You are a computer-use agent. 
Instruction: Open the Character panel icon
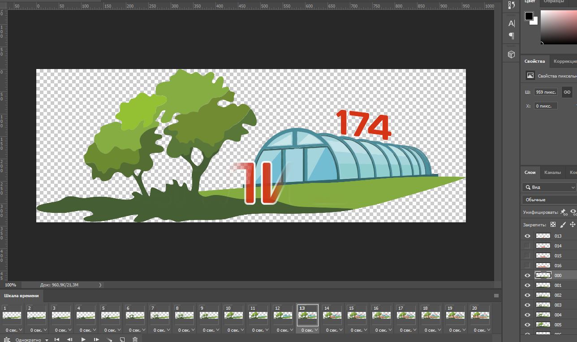(512, 23)
